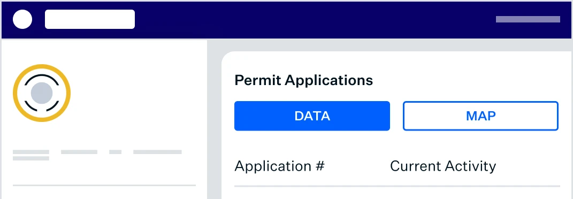573x199 pixels.
Task: Click the white circle logo in header
Action: point(22,19)
